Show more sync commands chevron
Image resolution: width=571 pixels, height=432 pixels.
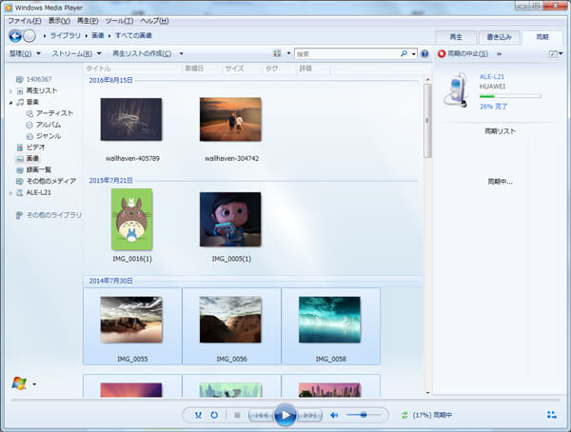(x=500, y=54)
